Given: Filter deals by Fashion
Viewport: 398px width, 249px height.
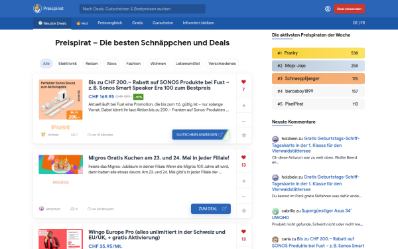Looking at the screenshot, I should click(x=133, y=64).
